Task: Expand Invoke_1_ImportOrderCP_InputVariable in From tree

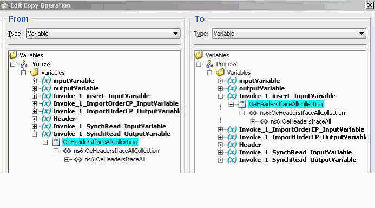Action: pos(34,104)
